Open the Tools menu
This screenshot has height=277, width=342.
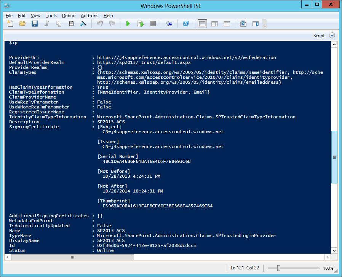51,16
